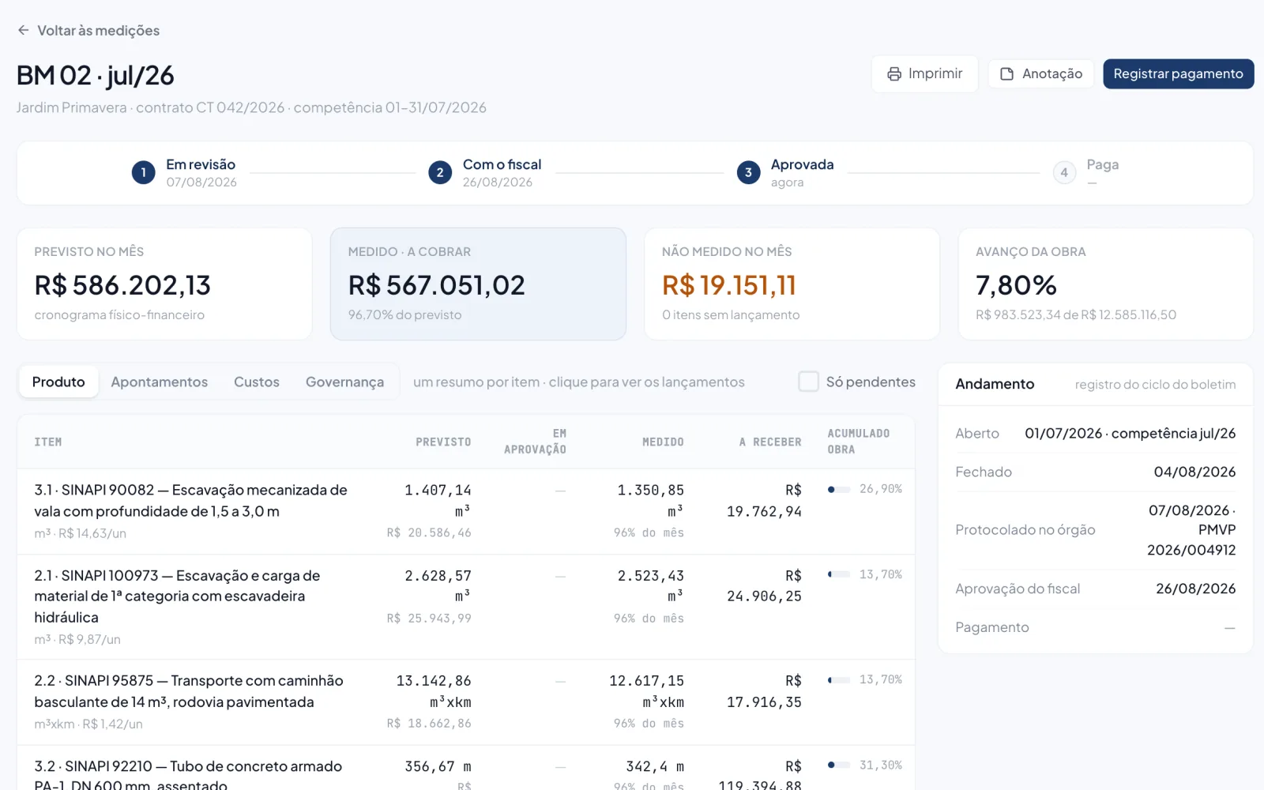The width and height of the screenshot is (1264, 790).
Task: Open the Custos tab
Action: pyautogui.click(x=257, y=382)
